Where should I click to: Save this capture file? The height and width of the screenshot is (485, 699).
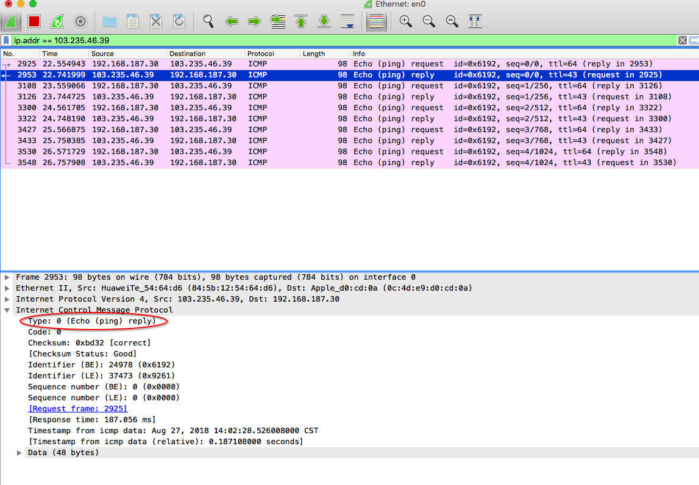133,21
